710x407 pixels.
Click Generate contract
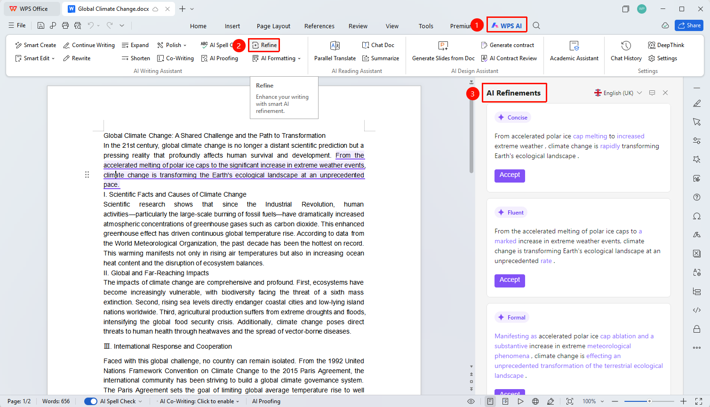coord(508,45)
